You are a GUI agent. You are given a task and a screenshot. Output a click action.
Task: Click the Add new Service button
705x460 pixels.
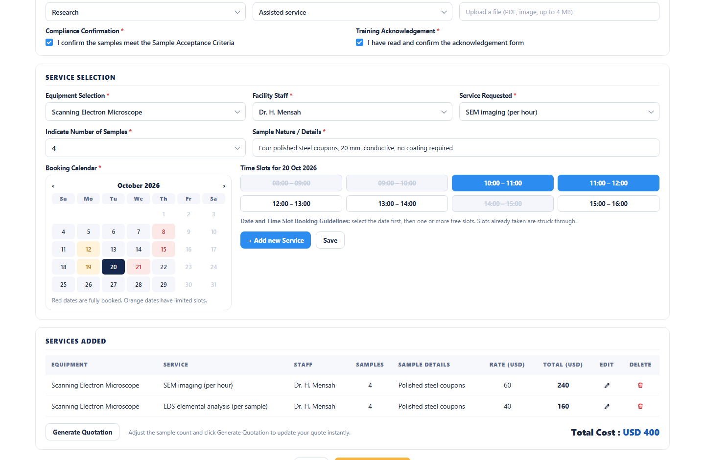pos(276,240)
